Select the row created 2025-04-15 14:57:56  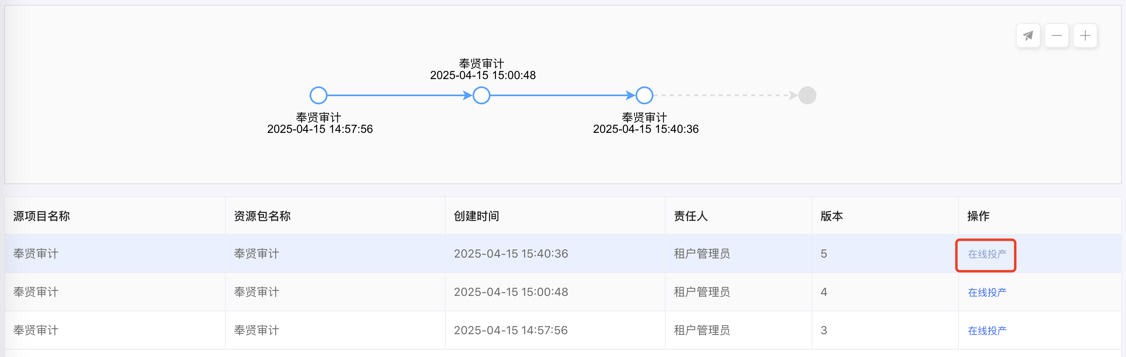[x=510, y=331]
